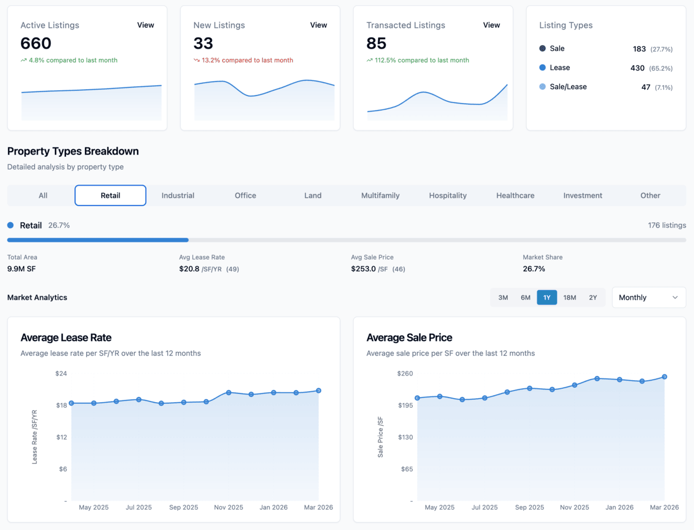The height and width of the screenshot is (530, 694).
Task: Click the final data point on Average Sale Price chart
Action: (x=665, y=376)
